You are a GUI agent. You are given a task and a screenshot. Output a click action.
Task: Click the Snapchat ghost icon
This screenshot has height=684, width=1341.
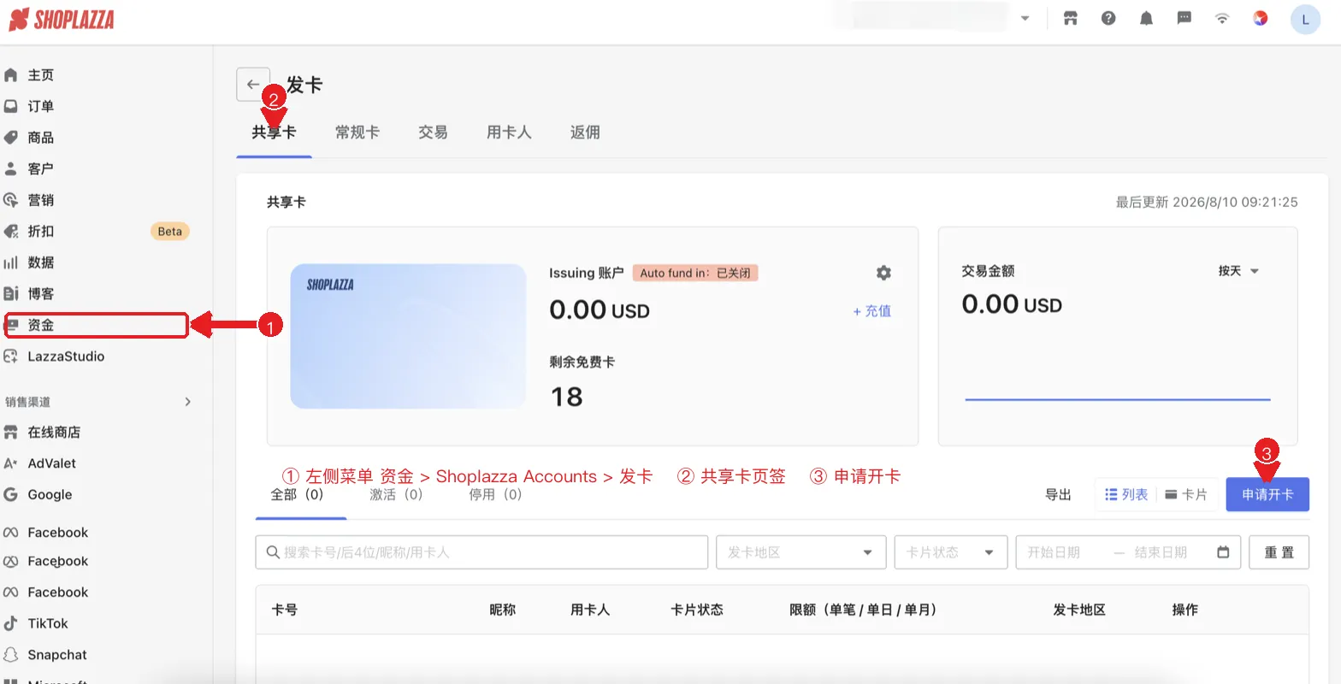(x=11, y=655)
